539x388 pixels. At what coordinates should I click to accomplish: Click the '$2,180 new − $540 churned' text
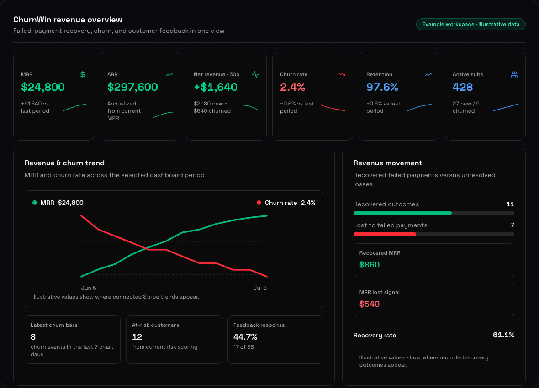pos(212,107)
